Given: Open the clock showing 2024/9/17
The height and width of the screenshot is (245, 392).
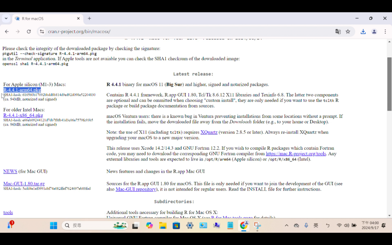Looking at the screenshot, I should coord(370,225).
